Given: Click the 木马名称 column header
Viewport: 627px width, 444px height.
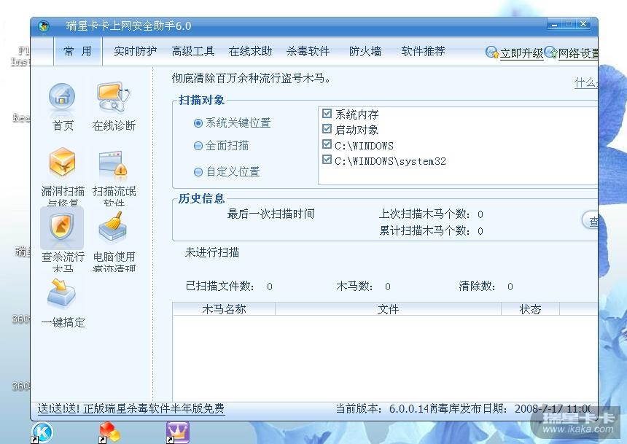Looking at the screenshot, I should coord(224,309).
